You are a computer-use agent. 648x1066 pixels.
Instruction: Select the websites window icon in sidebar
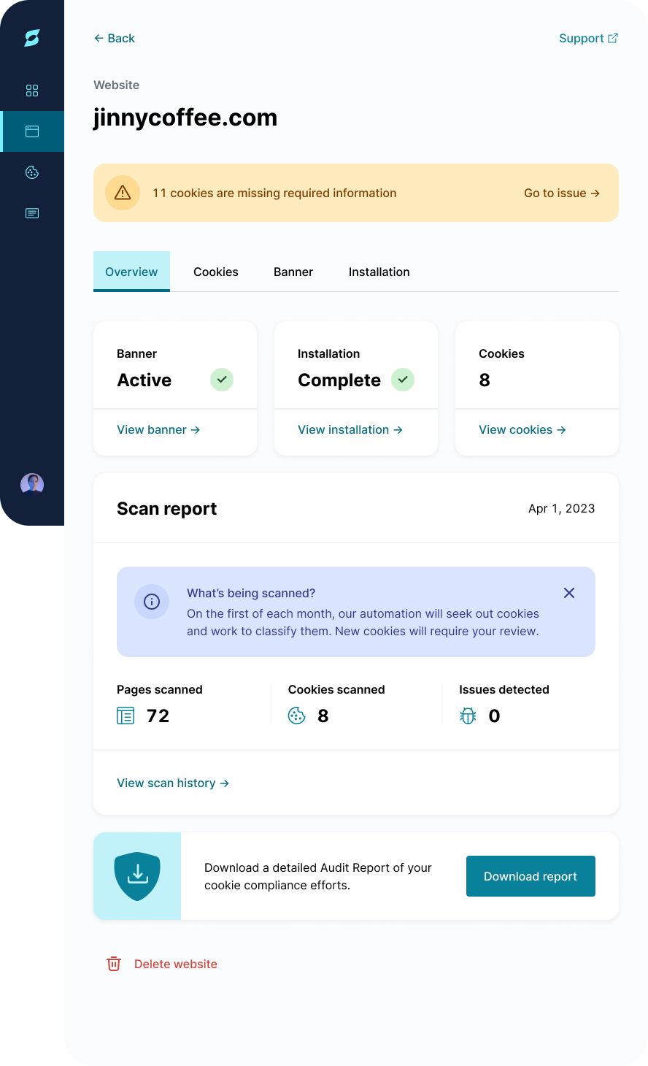pyautogui.click(x=32, y=131)
